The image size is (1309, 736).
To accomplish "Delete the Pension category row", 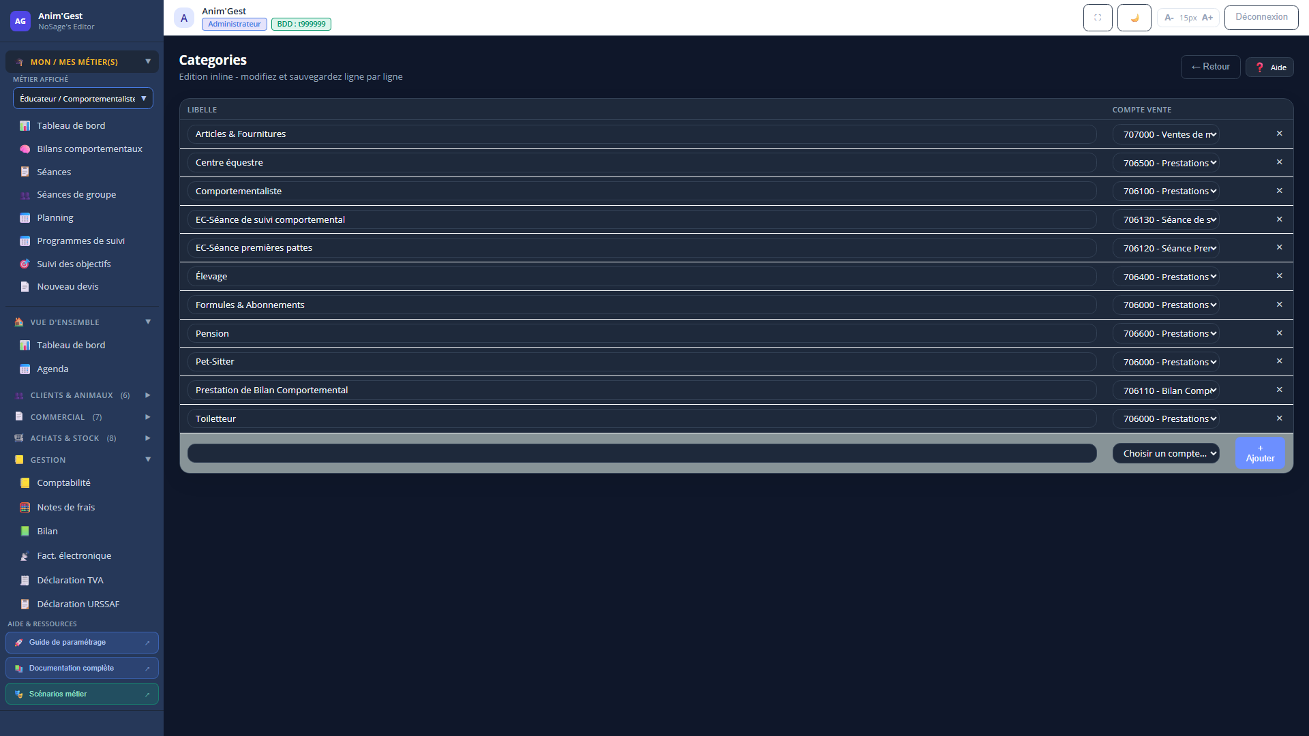I will [1279, 333].
